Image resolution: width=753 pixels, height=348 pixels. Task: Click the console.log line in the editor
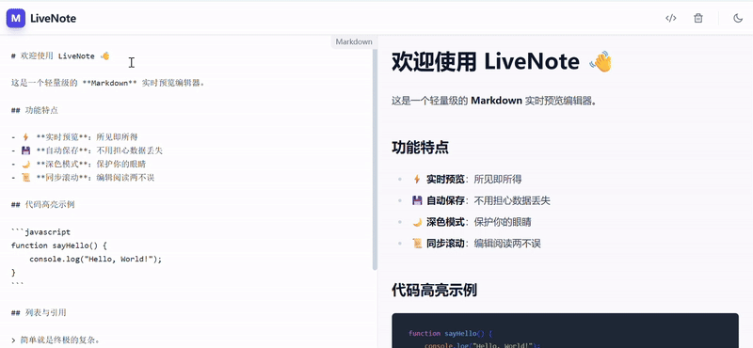96,259
